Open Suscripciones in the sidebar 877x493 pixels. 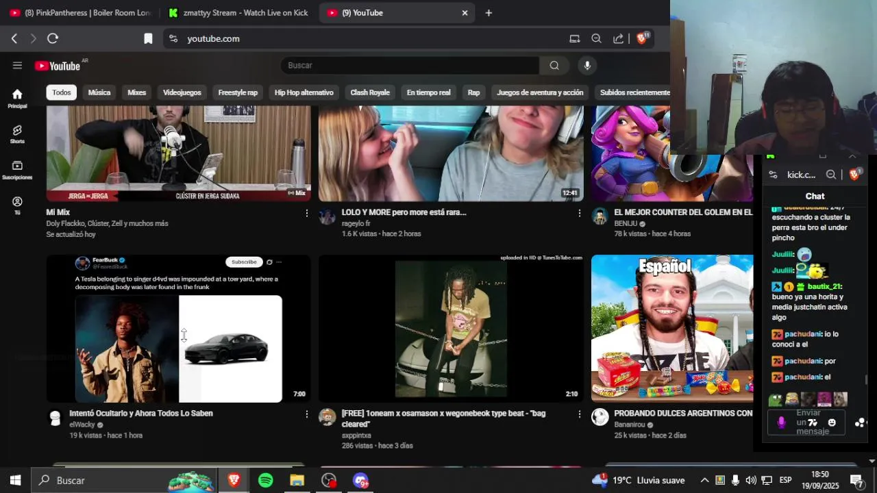[x=17, y=170]
